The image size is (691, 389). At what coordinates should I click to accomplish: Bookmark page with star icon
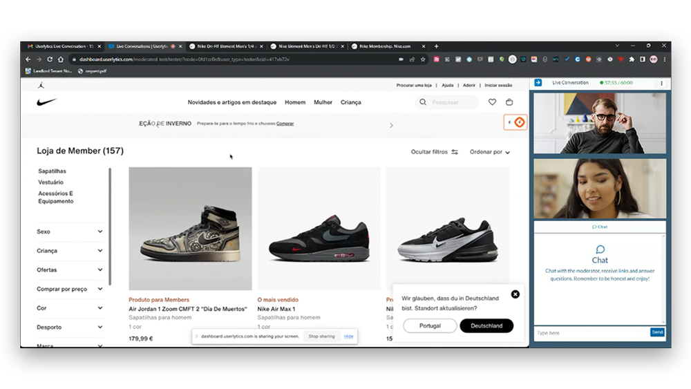click(423, 59)
